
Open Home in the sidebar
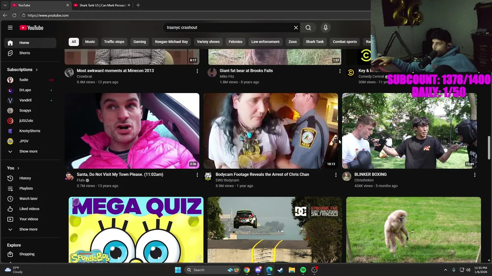tap(30, 43)
